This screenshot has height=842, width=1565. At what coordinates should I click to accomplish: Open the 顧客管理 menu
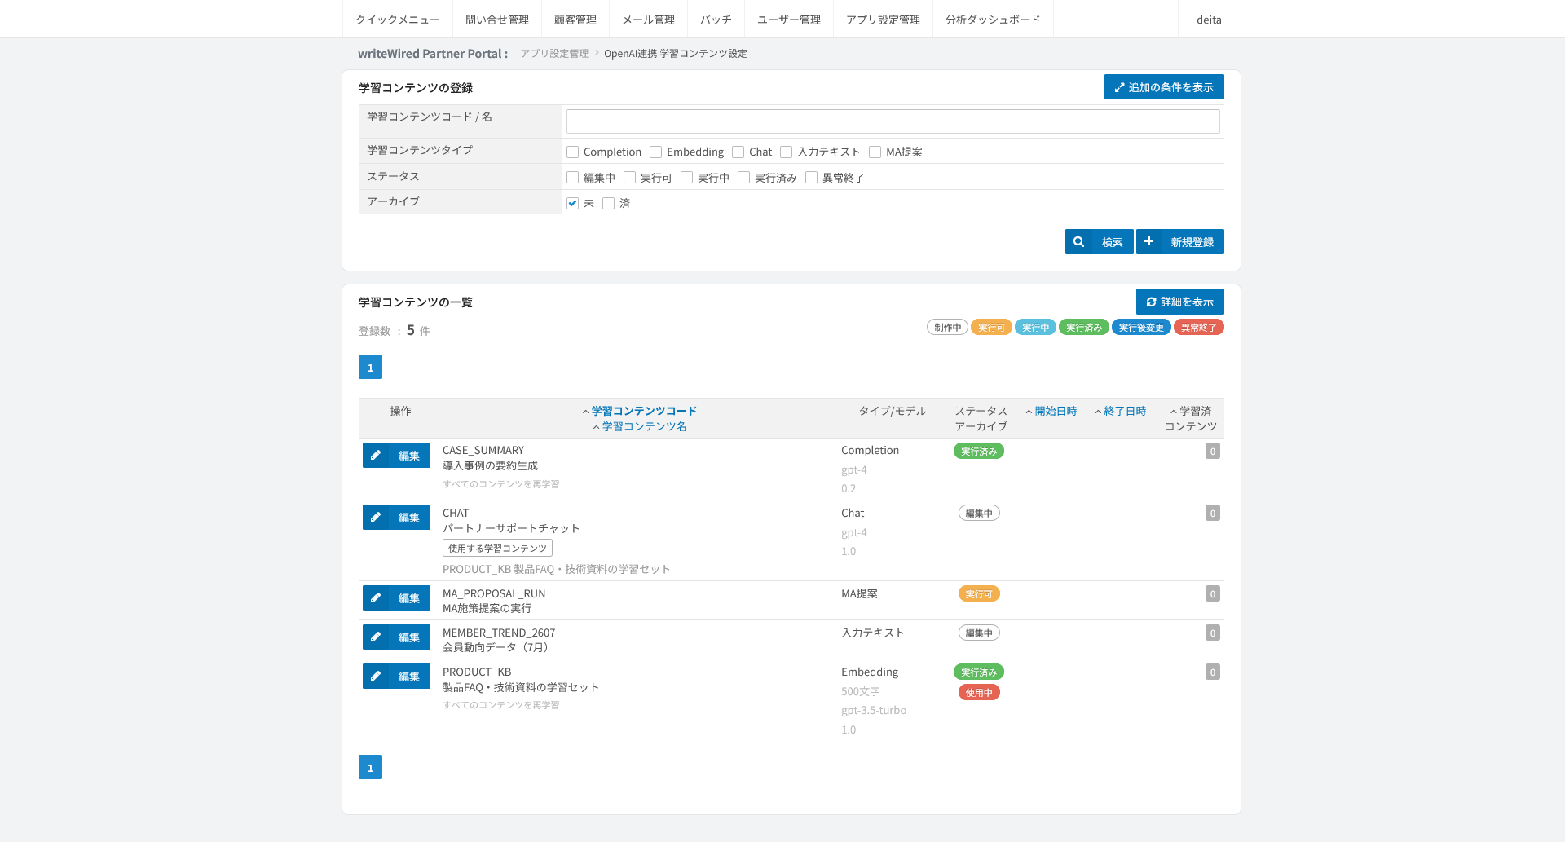pyautogui.click(x=575, y=20)
